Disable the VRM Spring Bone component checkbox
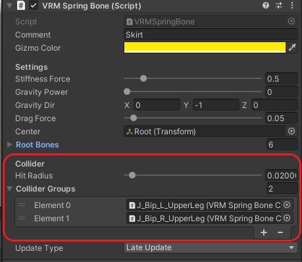 tap(34, 5)
